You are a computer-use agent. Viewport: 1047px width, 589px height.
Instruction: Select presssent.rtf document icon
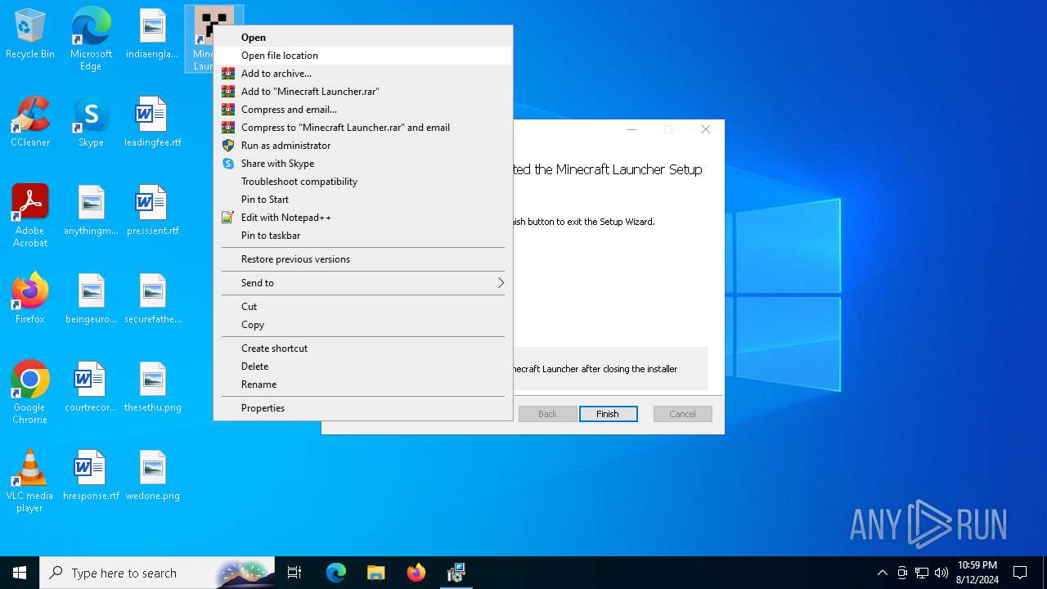(152, 212)
